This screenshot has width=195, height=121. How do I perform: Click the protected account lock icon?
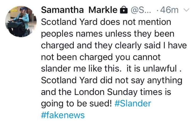pyautogui.click(x=123, y=10)
